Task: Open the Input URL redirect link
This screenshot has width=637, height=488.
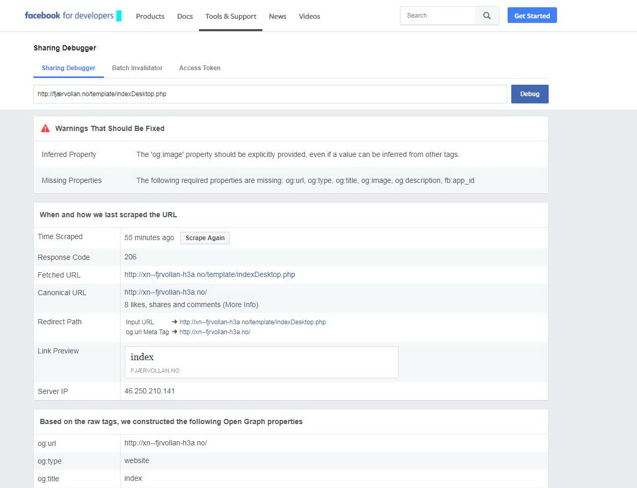Action: coord(253,322)
